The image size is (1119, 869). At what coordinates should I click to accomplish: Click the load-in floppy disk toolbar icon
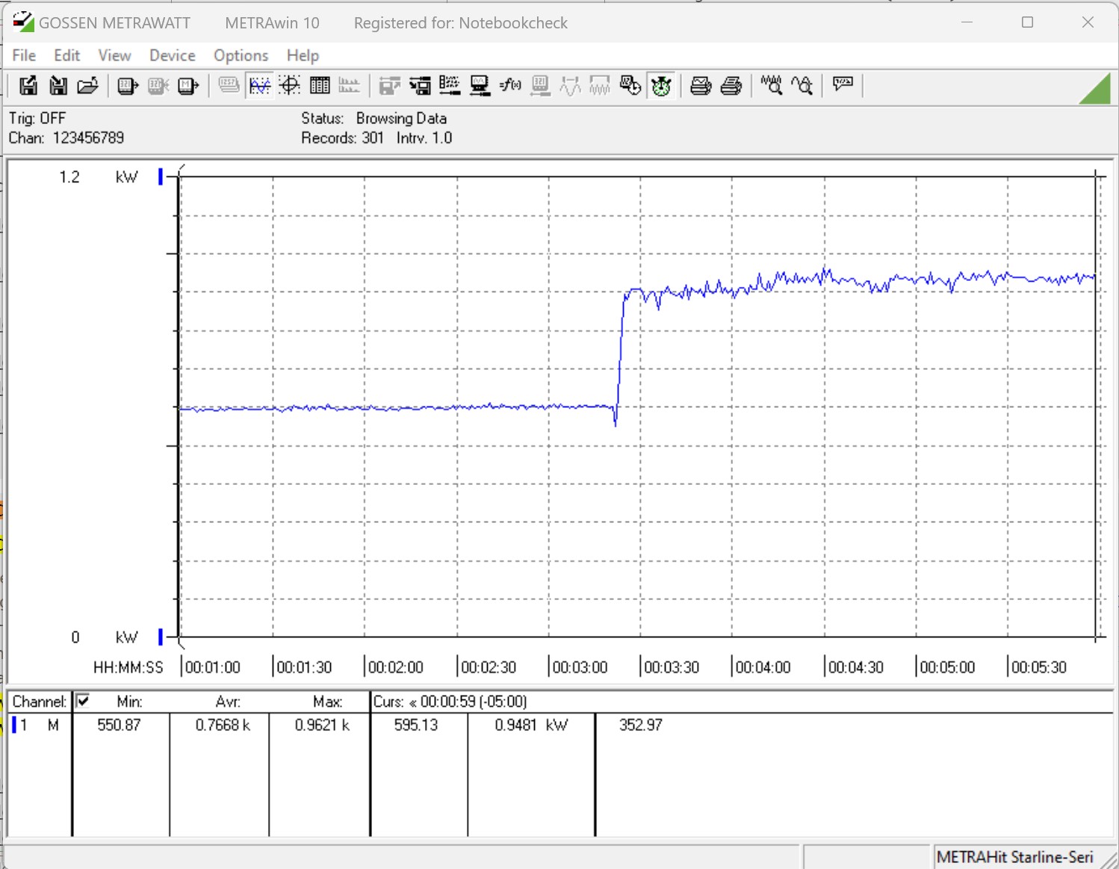[58, 86]
